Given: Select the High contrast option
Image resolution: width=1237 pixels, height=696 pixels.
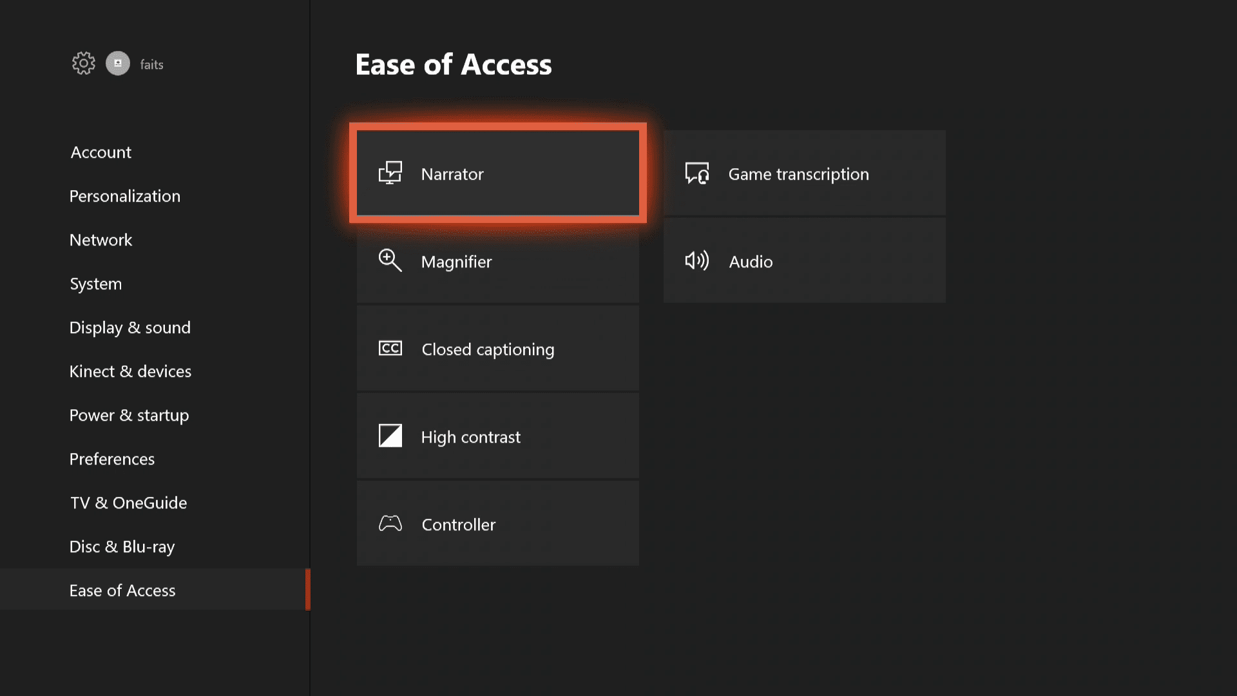Looking at the screenshot, I should 498,436.
